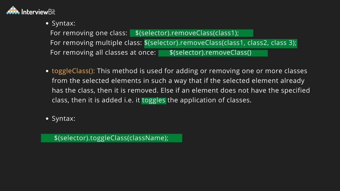Screen dimensions: 340x191
Task: Click the first Syntax bullet label
Action: (x=63, y=24)
